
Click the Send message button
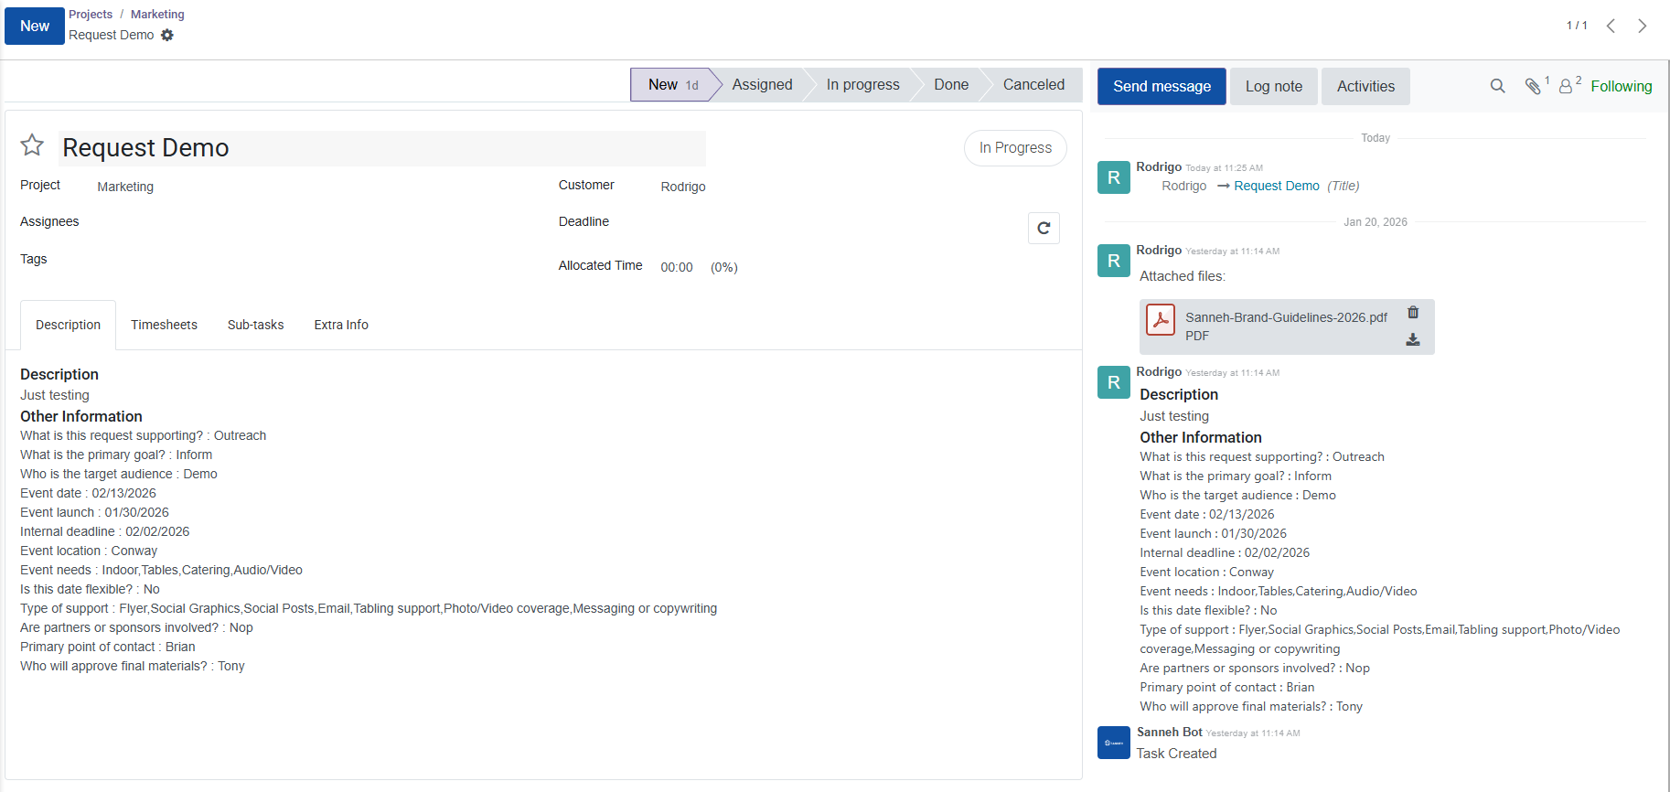coord(1162,86)
